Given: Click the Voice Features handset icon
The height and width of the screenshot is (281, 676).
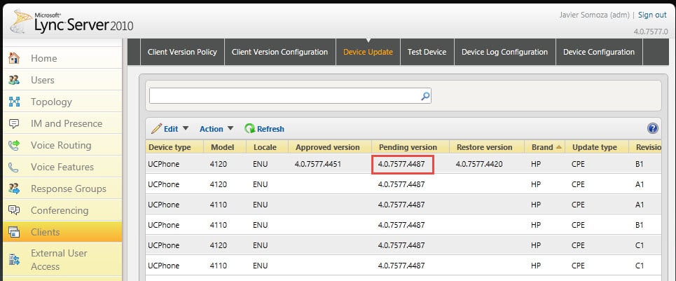Looking at the screenshot, I should [x=14, y=167].
